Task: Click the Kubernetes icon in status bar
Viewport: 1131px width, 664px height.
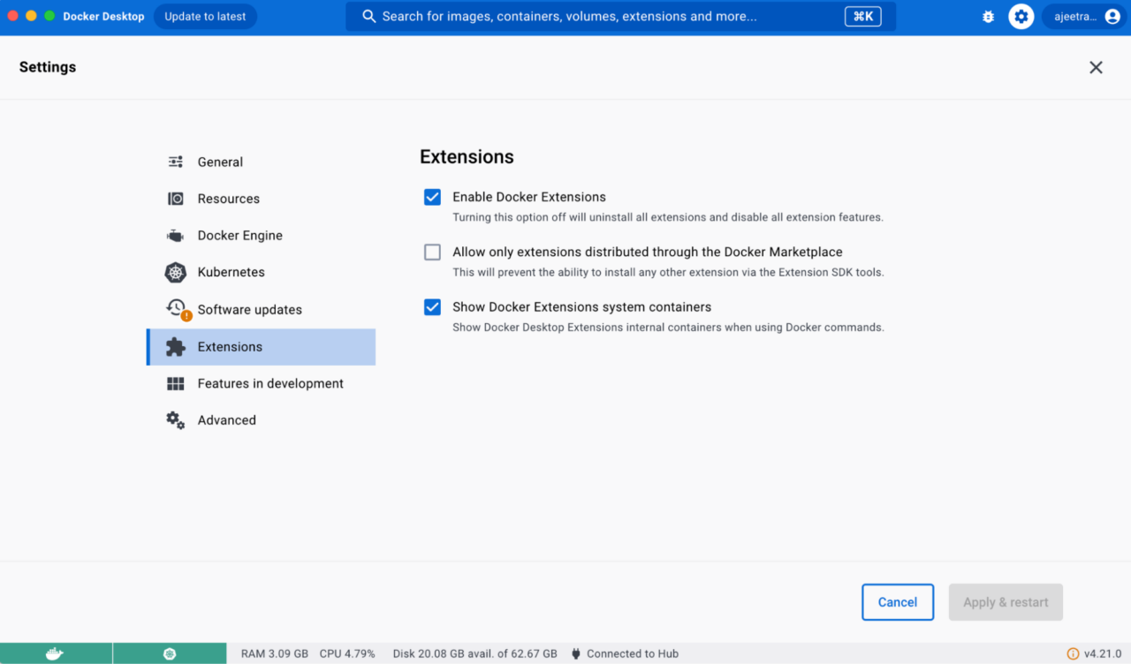Action: tap(170, 653)
